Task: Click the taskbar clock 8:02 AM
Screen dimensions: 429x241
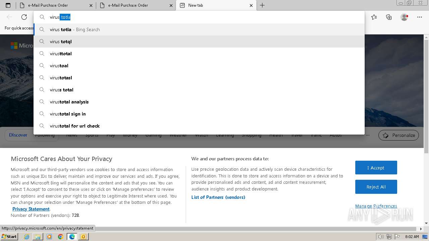Action: [412, 237]
